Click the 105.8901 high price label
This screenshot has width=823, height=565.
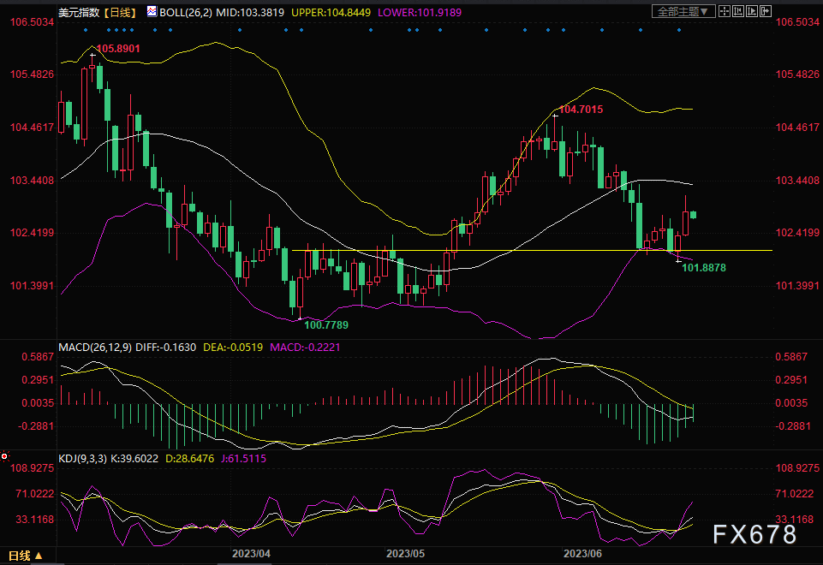[118, 49]
